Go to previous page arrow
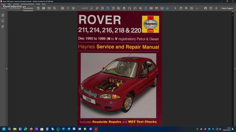Image resolution: width=236 pixels, height=132 pixels. click(x=68, y=8)
